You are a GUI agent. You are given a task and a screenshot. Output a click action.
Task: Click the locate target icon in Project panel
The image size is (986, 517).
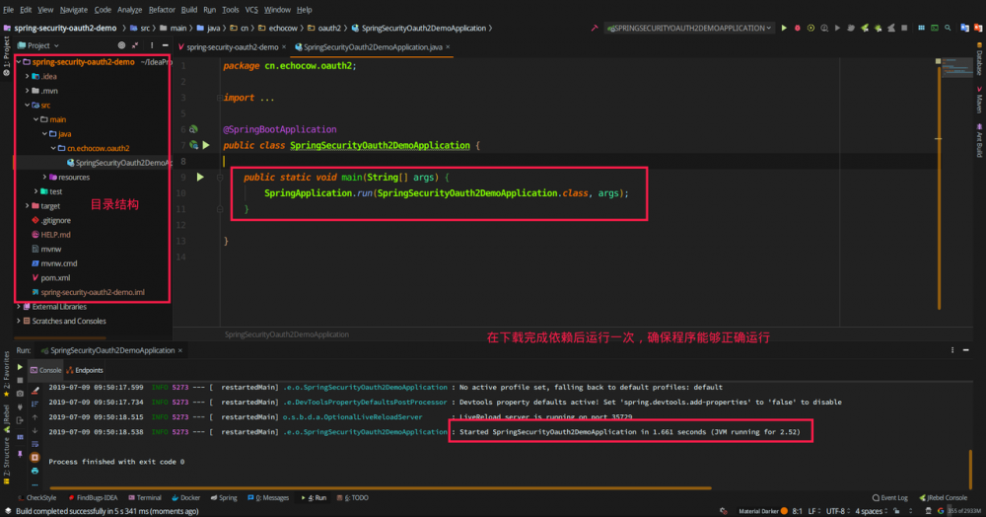tap(121, 45)
